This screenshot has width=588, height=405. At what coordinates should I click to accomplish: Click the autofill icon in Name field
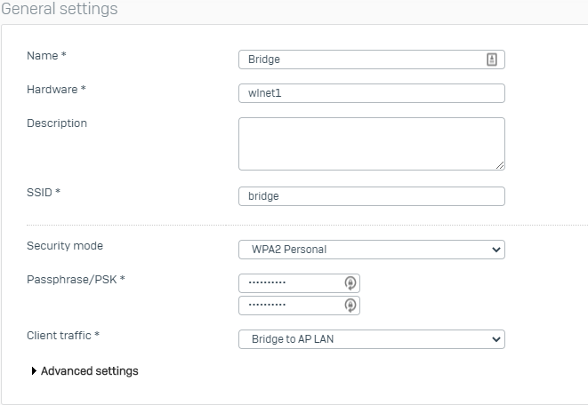tap(492, 60)
